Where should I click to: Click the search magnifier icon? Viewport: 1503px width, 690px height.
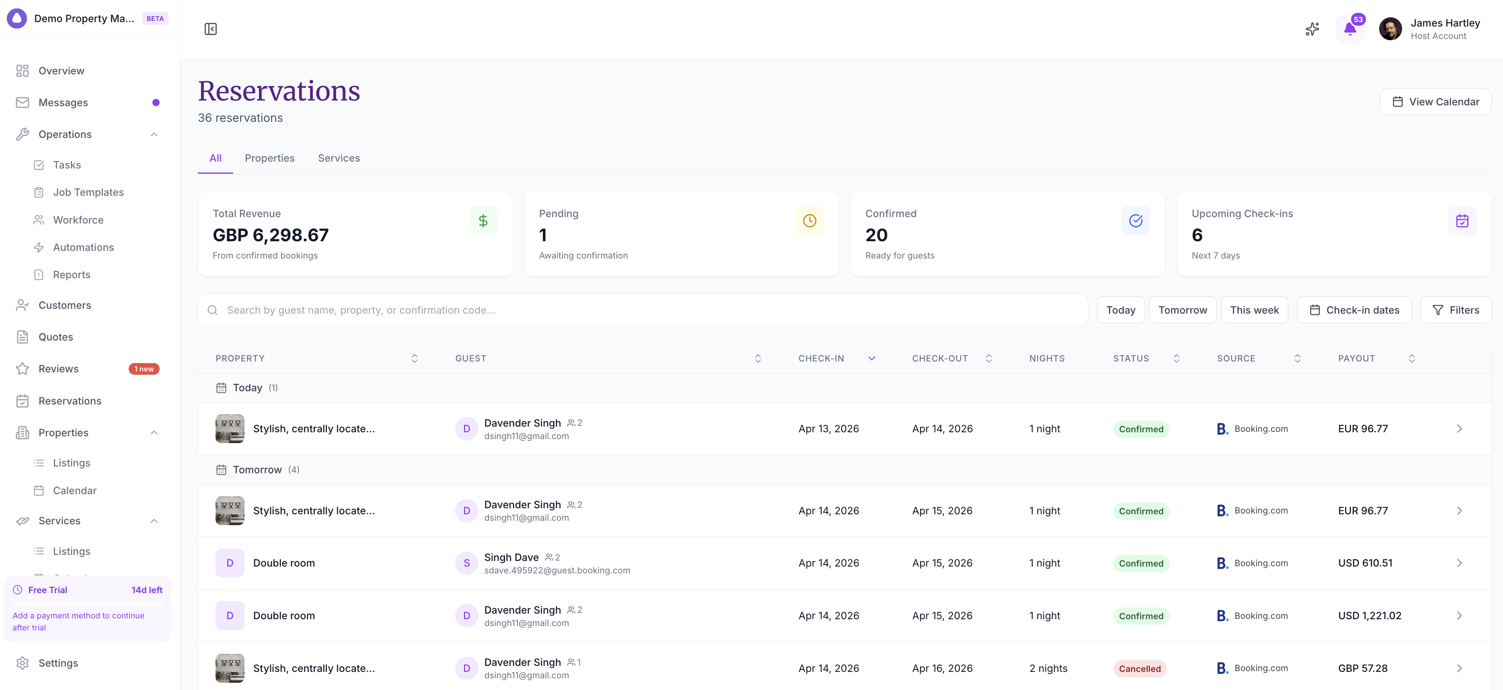click(x=213, y=310)
